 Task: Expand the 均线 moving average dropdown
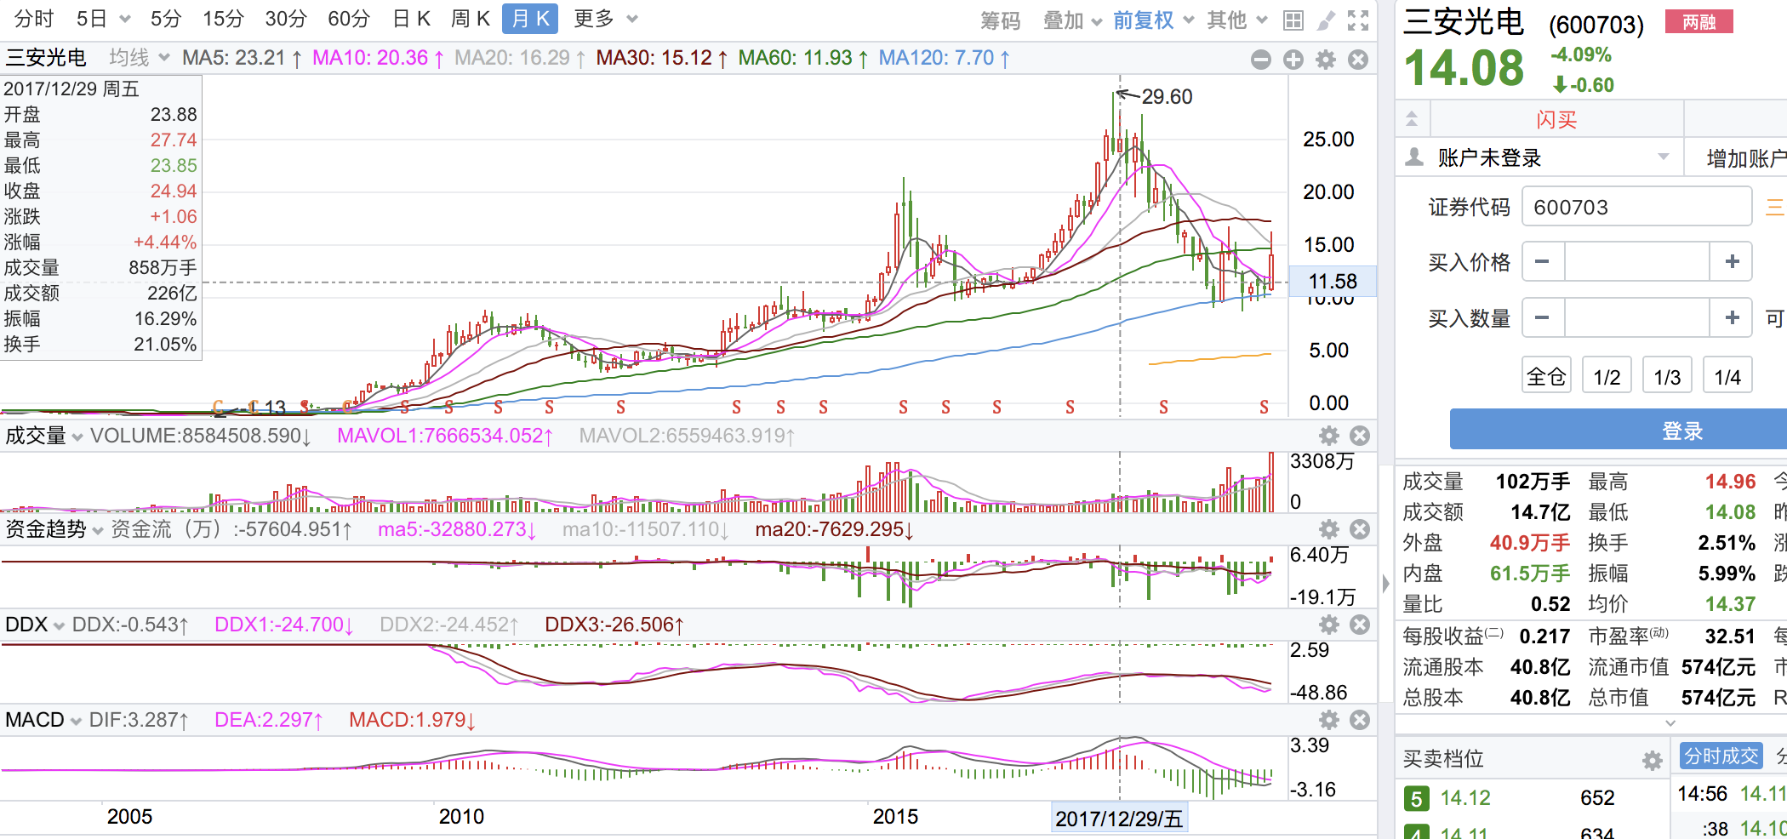click(x=140, y=58)
